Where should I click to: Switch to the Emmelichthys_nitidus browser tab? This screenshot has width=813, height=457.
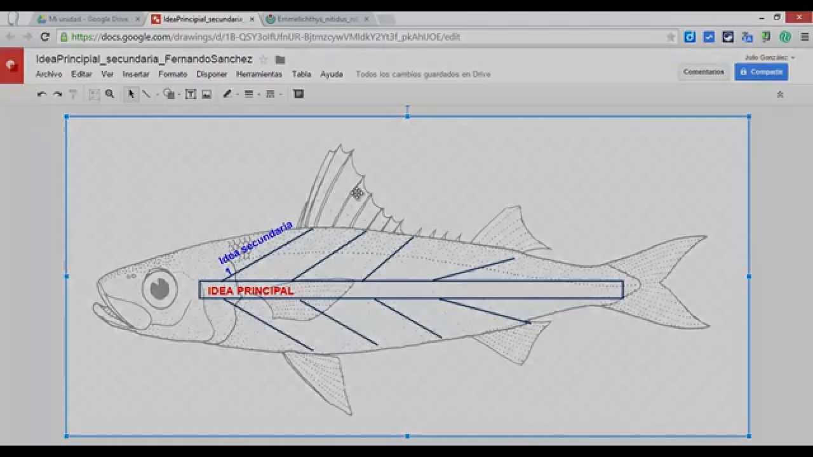[x=318, y=19]
